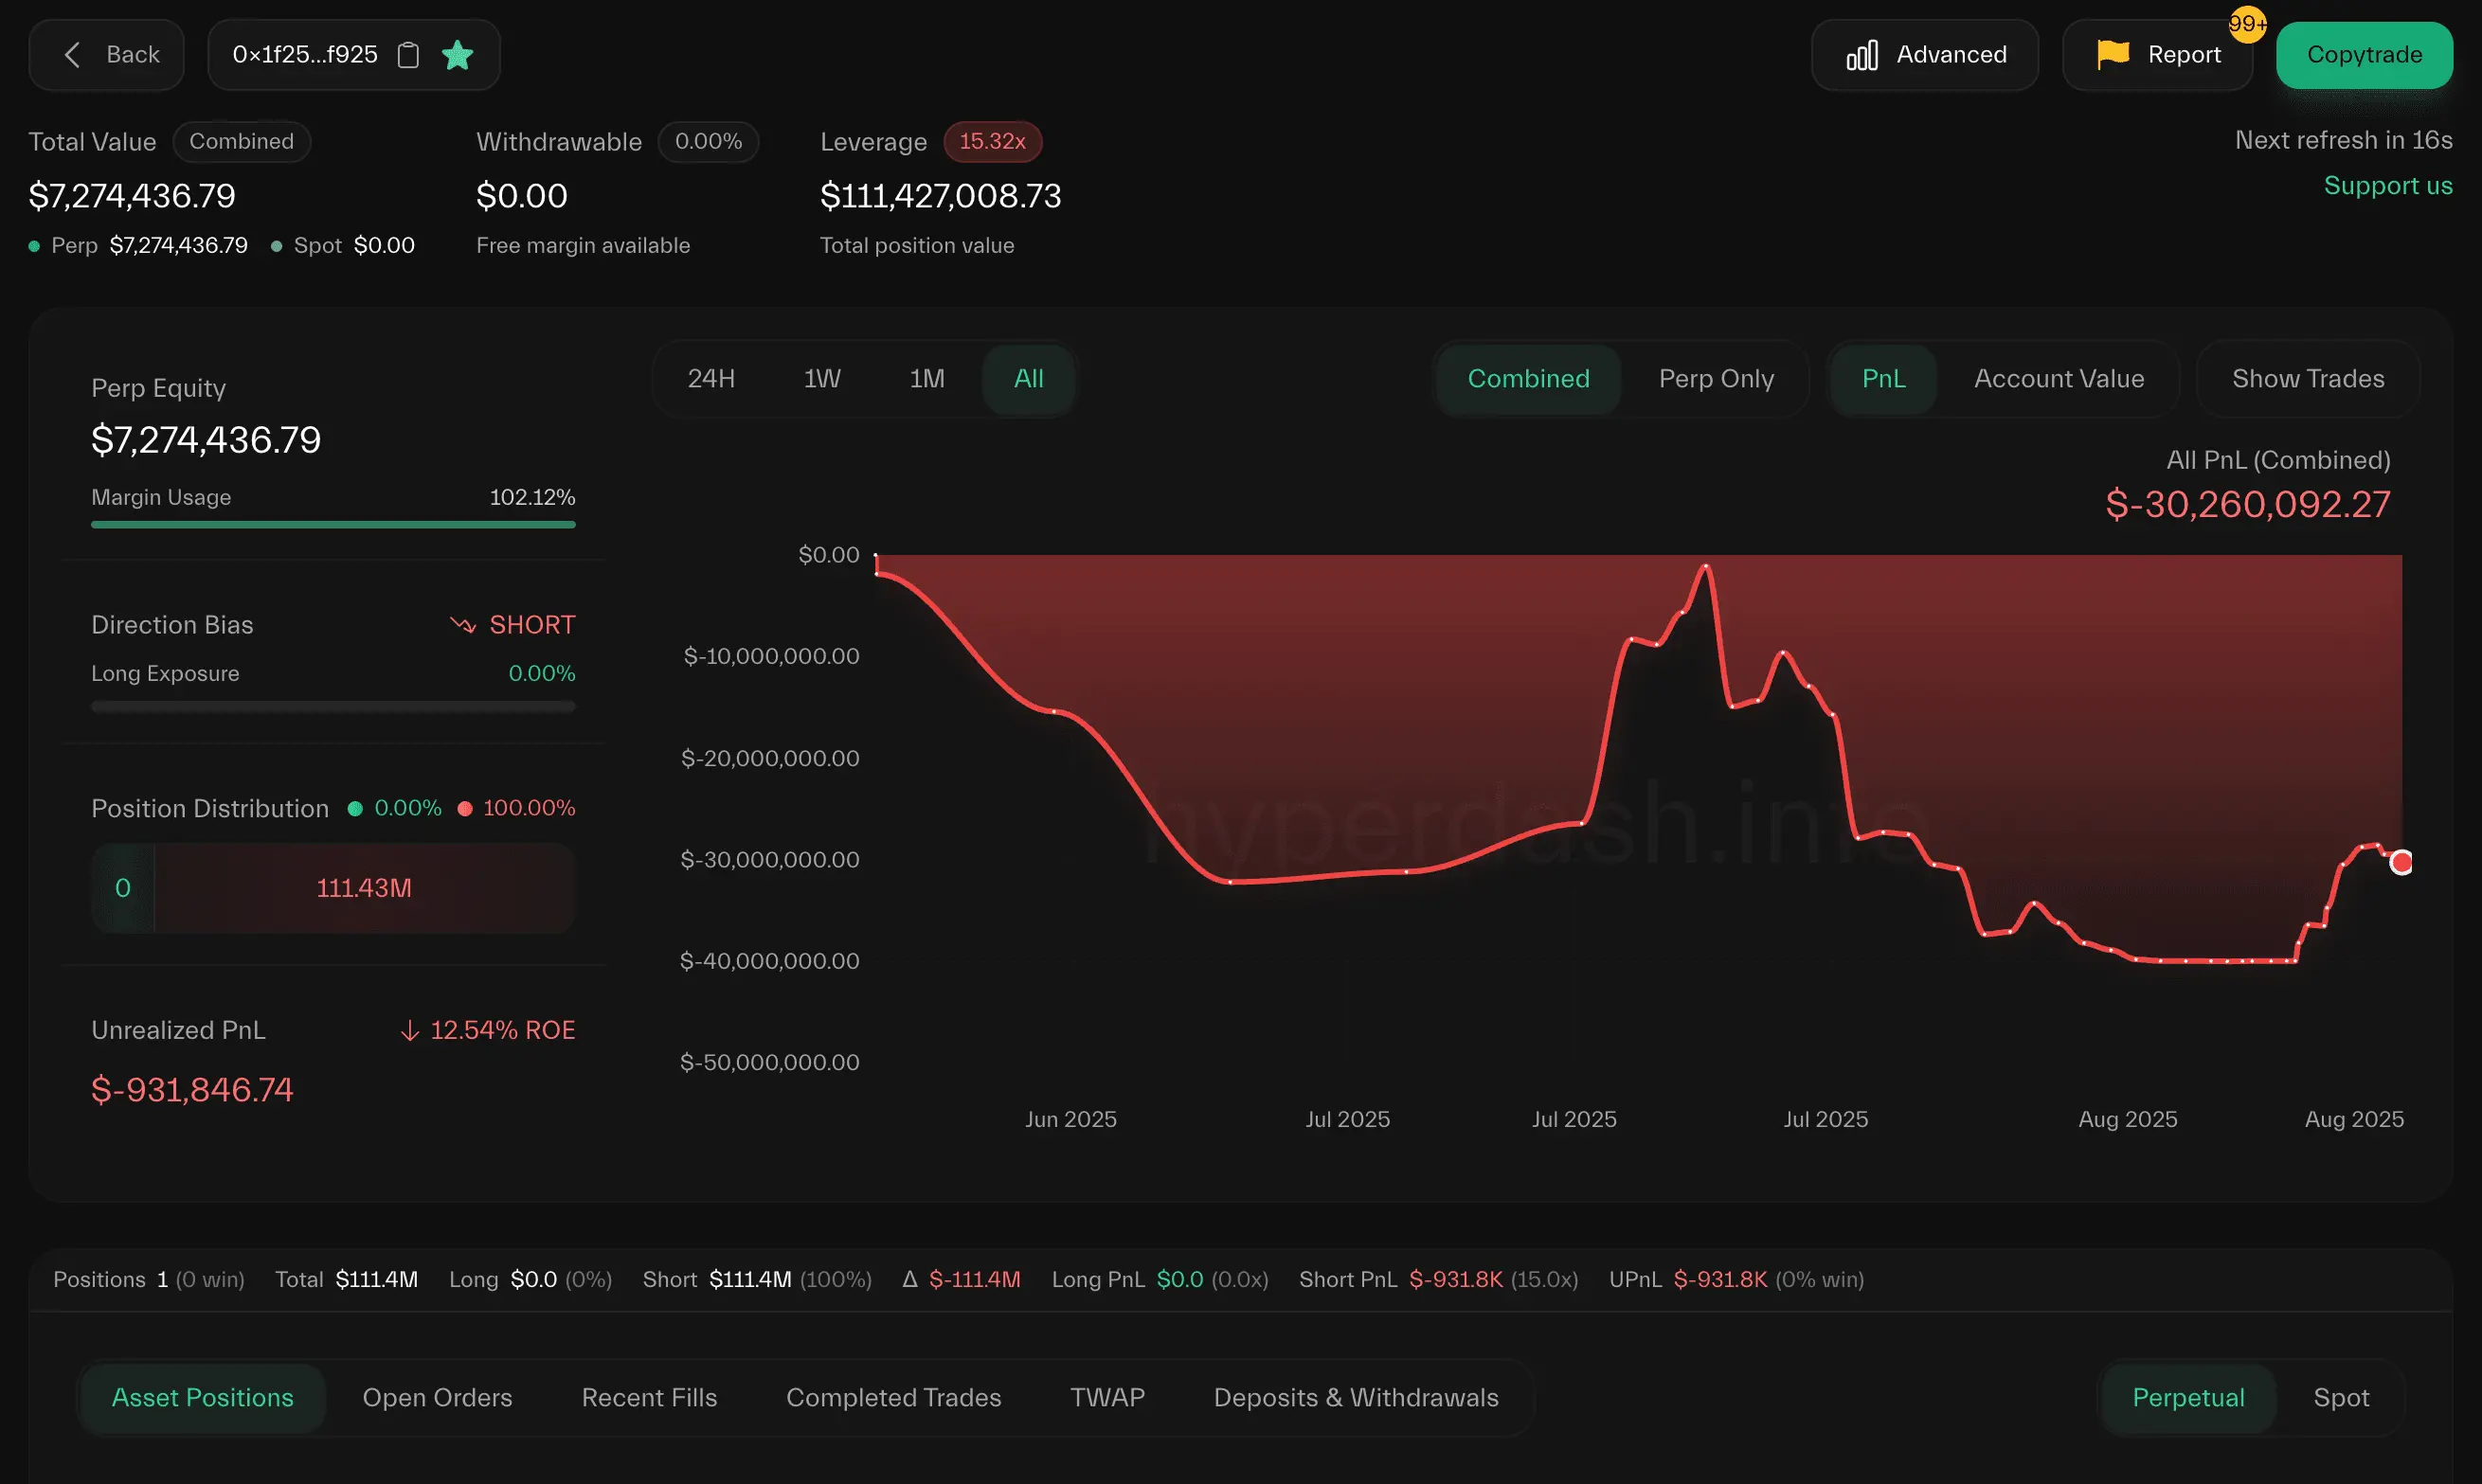Image resolution: width=2482 pixels, height=1484 pixels.
Task: Click the Combined badge beside Total Value
Action: [242, 142]
